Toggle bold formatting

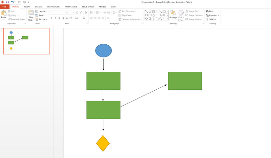tap(51, 18)
